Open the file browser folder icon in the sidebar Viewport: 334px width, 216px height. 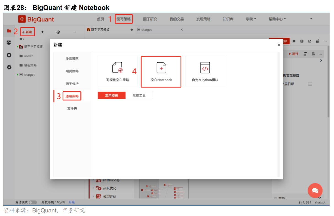(9, 31)
